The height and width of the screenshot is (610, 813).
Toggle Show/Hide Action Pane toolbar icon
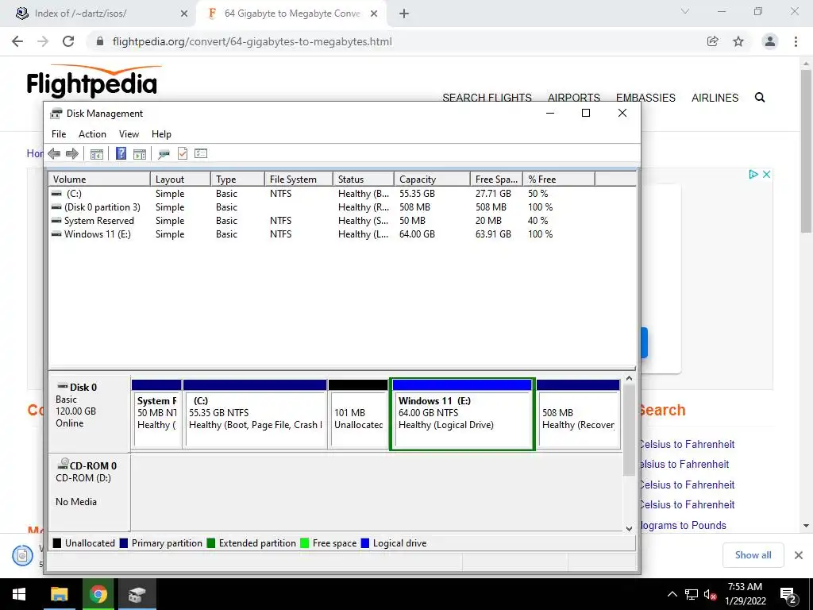coord(140,153)
